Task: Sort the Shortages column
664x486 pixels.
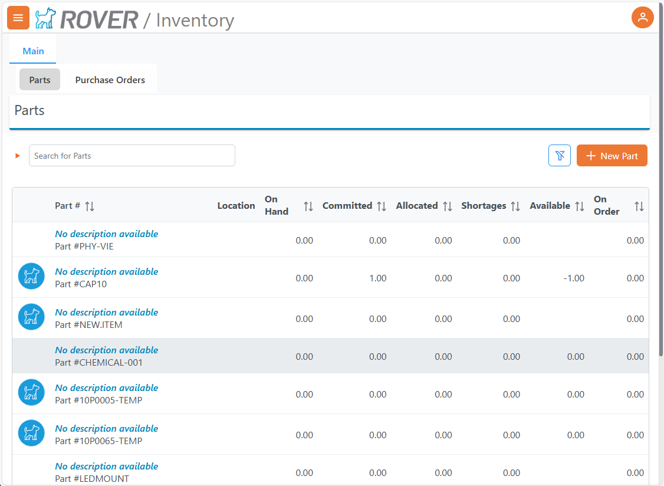Action: pos(515,206)
